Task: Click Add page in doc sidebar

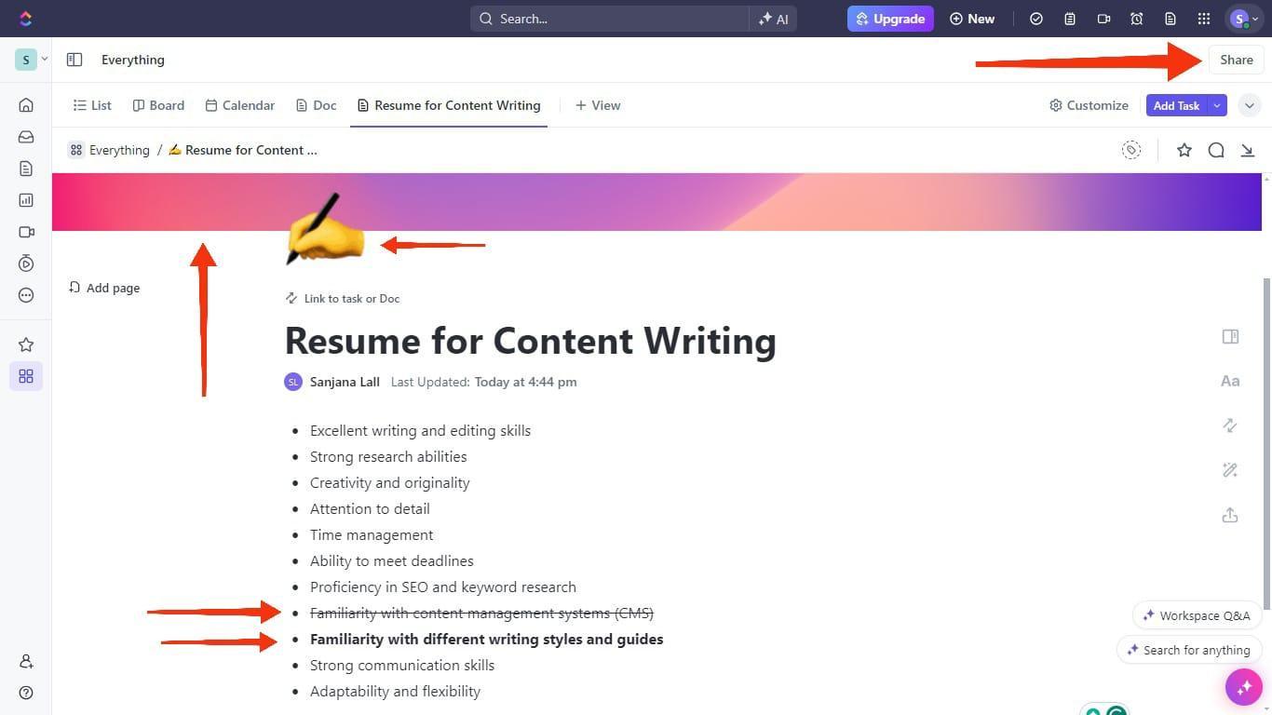Action: tap(104, 288)
